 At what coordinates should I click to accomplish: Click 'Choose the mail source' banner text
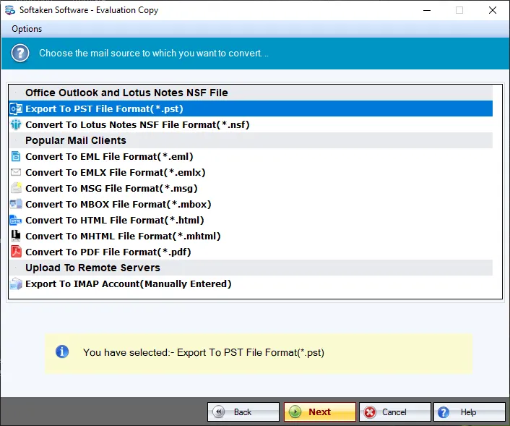[x=154, y=53]
